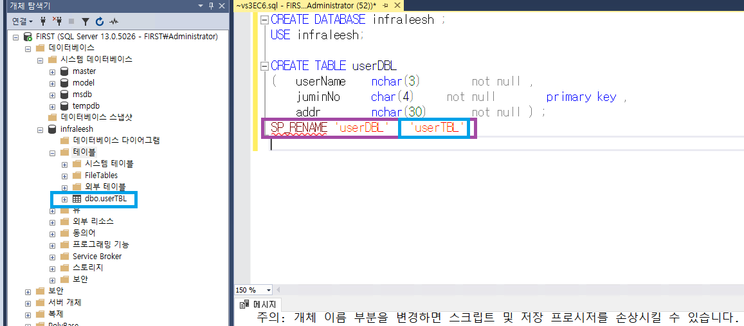
Task: Pin the 개체 탐색기 panel
Action: [x=212, y=6]
